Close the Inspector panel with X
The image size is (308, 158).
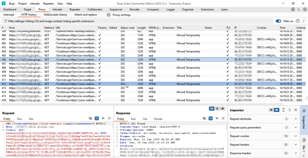296,110
